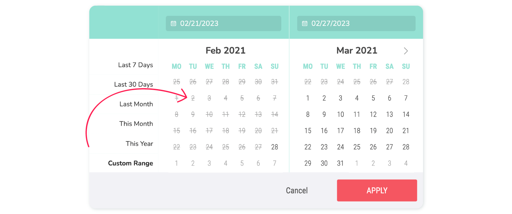512x214 pixels.
Task: Click calendar icon beside 02/21/2023 start date
Action: tap(173, 24)
